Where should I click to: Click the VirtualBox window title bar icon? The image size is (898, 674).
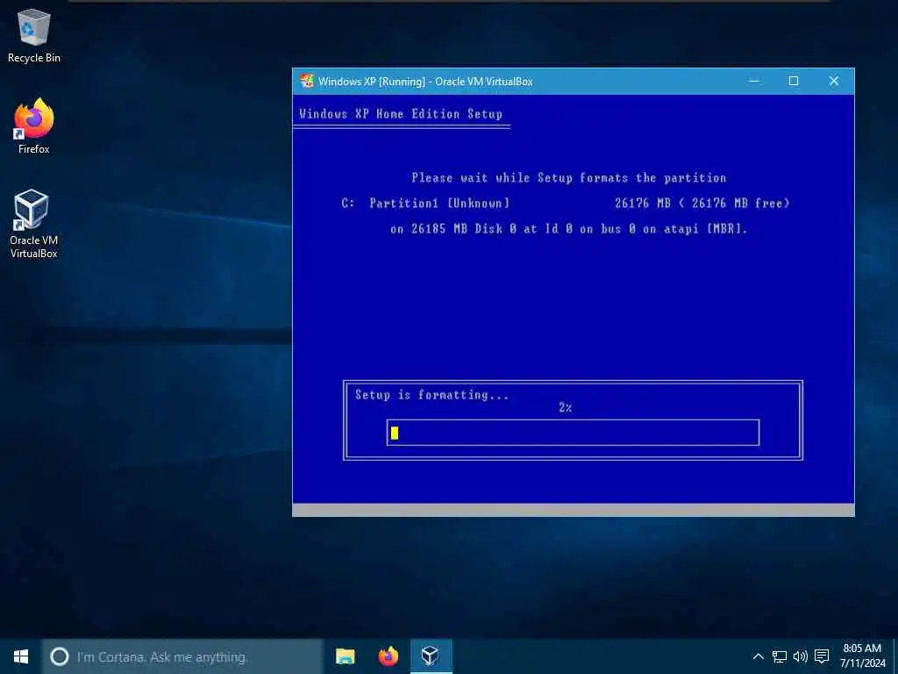point(307,81)
